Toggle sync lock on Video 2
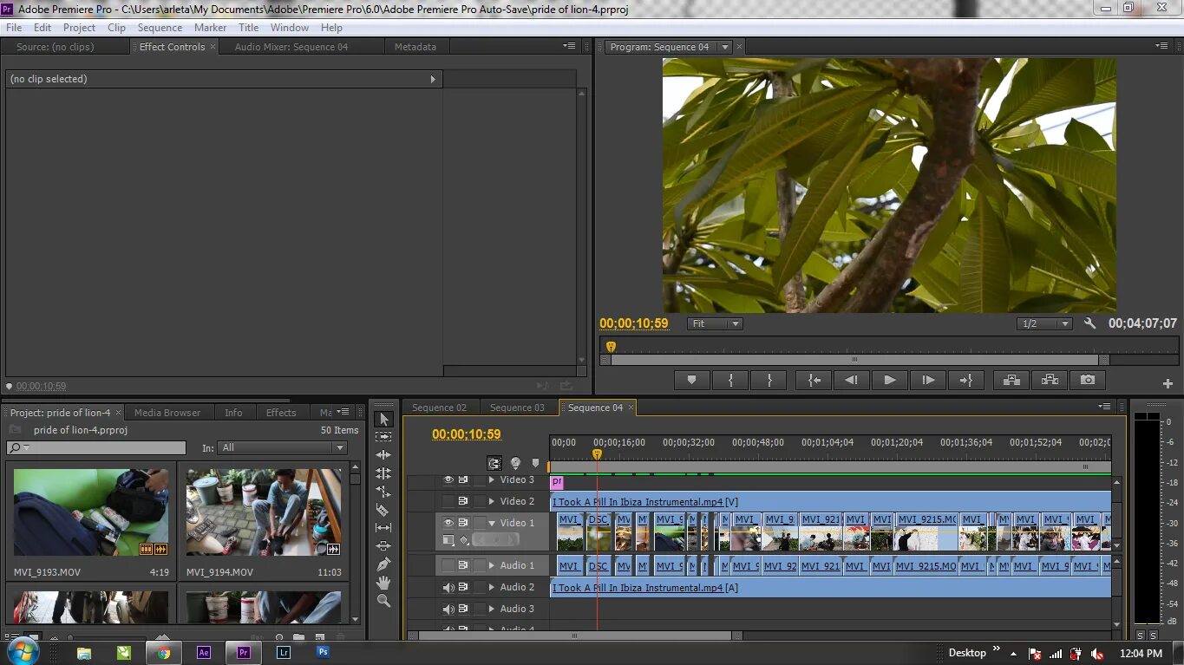 click(x=463, y=501)
